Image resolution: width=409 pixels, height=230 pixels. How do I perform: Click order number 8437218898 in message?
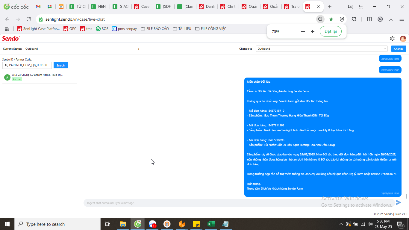tap(276, 140)
